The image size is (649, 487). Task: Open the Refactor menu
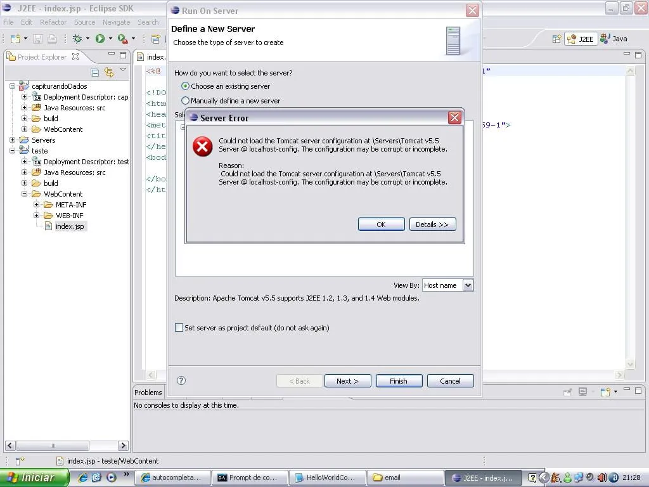tap(53, 22)
